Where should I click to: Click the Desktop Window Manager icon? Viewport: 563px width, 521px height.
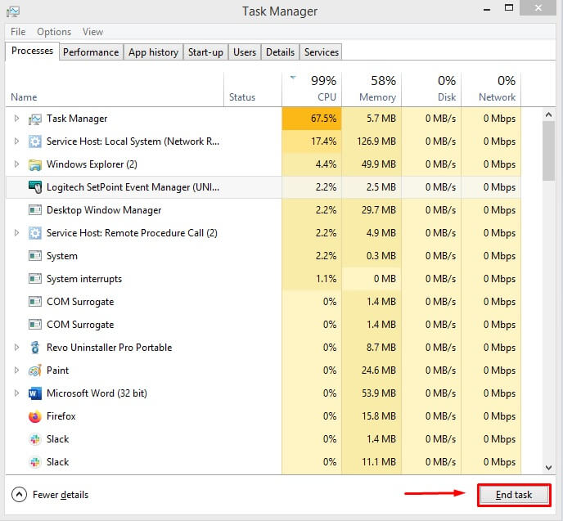(35, 210)
